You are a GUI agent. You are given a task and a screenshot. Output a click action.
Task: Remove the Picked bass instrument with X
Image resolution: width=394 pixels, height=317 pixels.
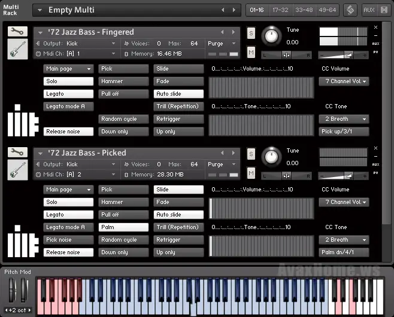click(x=375, y=148)
